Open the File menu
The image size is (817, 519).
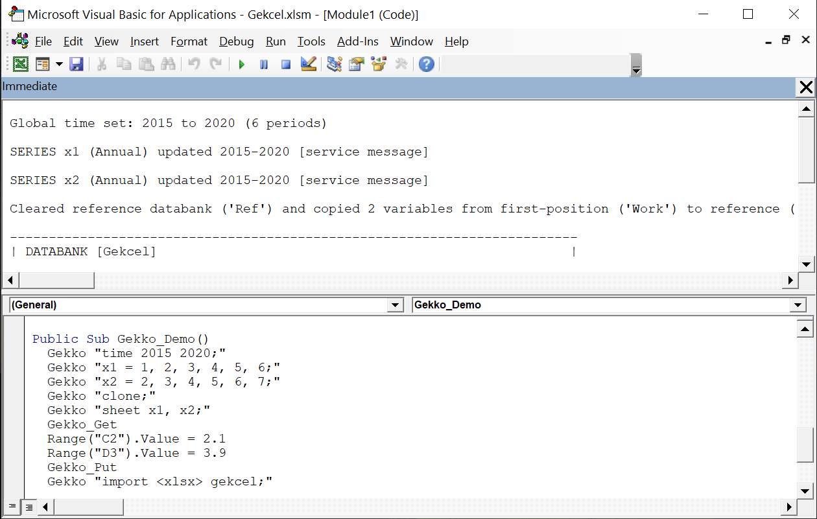[43, 41]
